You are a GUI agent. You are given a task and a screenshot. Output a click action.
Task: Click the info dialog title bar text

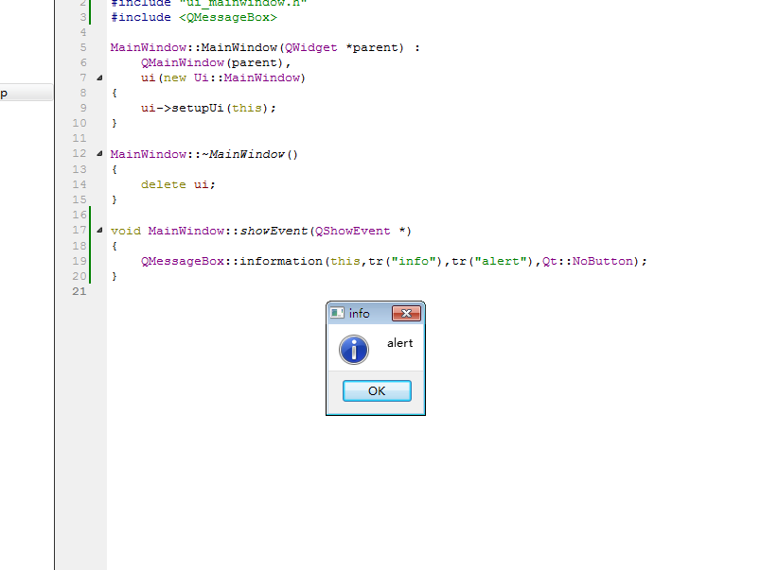pos(360,314)
